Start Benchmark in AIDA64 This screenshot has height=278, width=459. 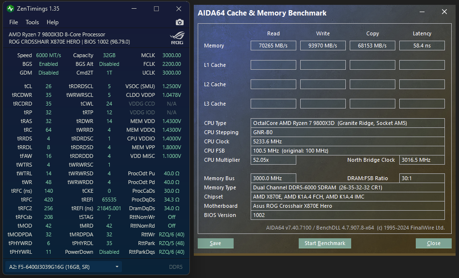point(324,243)
